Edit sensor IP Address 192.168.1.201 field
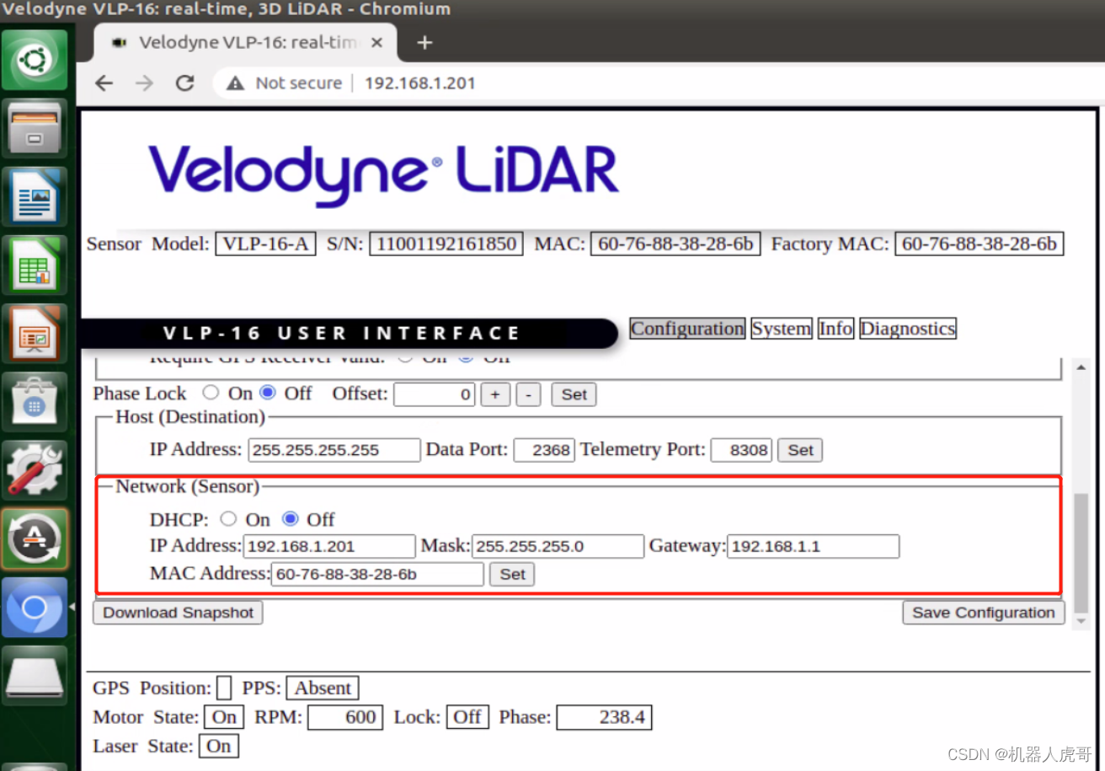1105x771 pixels. [329, 546]
